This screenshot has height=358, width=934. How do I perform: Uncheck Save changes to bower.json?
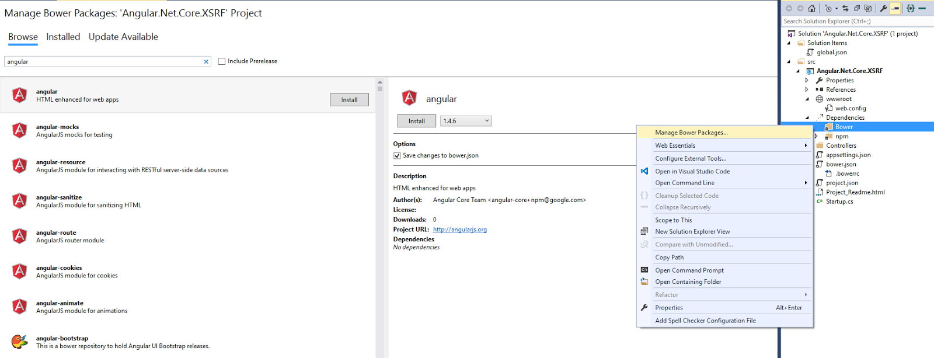tap(397, 155)
